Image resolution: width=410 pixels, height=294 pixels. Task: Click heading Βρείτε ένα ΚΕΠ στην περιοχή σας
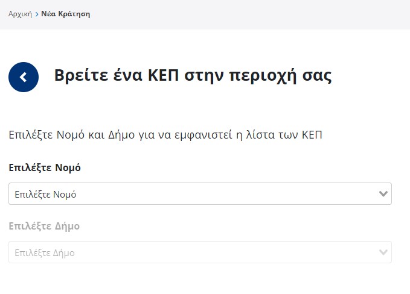click(x=193, y=75)
